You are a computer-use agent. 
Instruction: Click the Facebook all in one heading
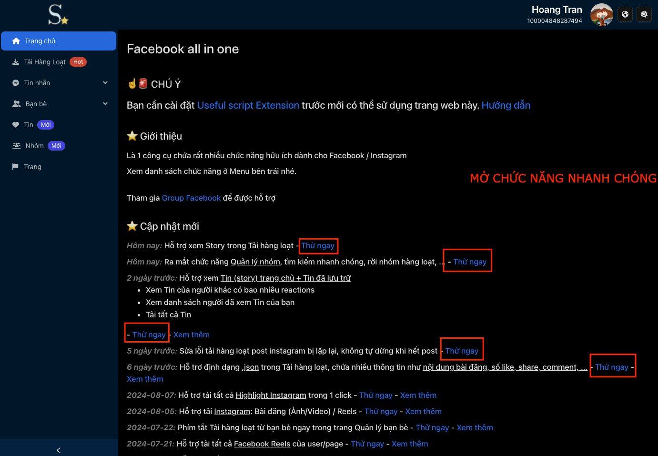pos(183,49)
